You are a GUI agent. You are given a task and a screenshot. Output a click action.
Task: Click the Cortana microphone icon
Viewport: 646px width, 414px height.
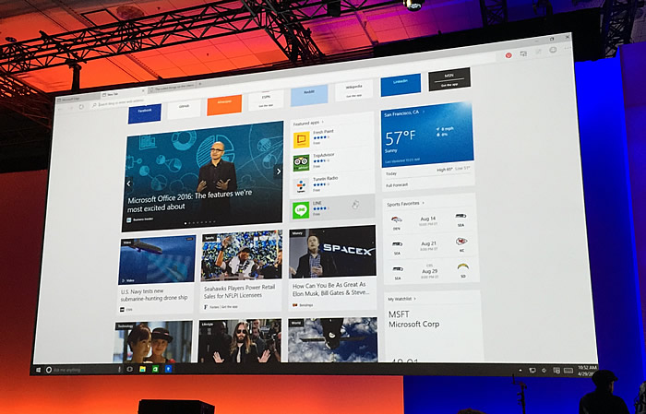coord(120,370)
